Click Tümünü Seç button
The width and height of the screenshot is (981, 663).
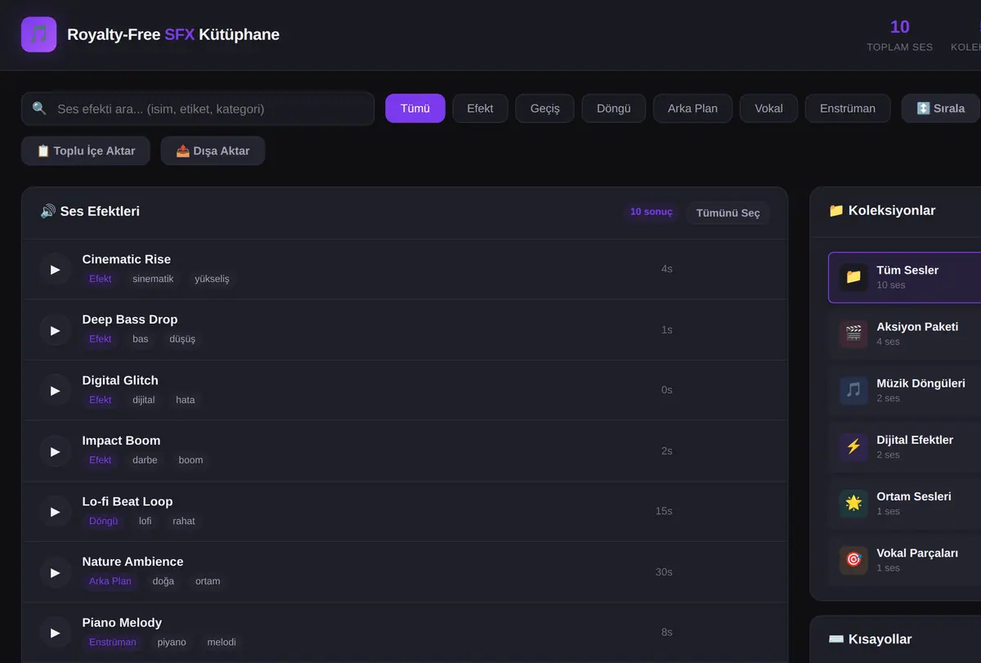(x=728, y=213)
